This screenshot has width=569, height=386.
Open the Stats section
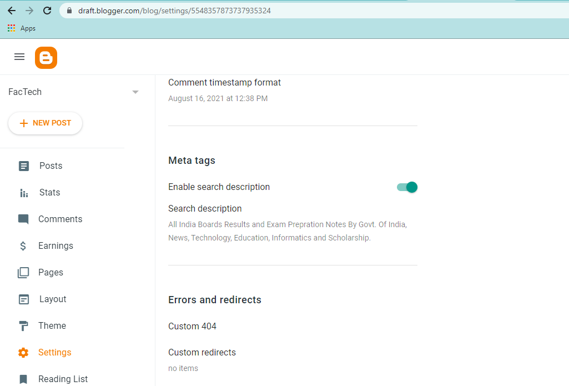coord(50,193)
